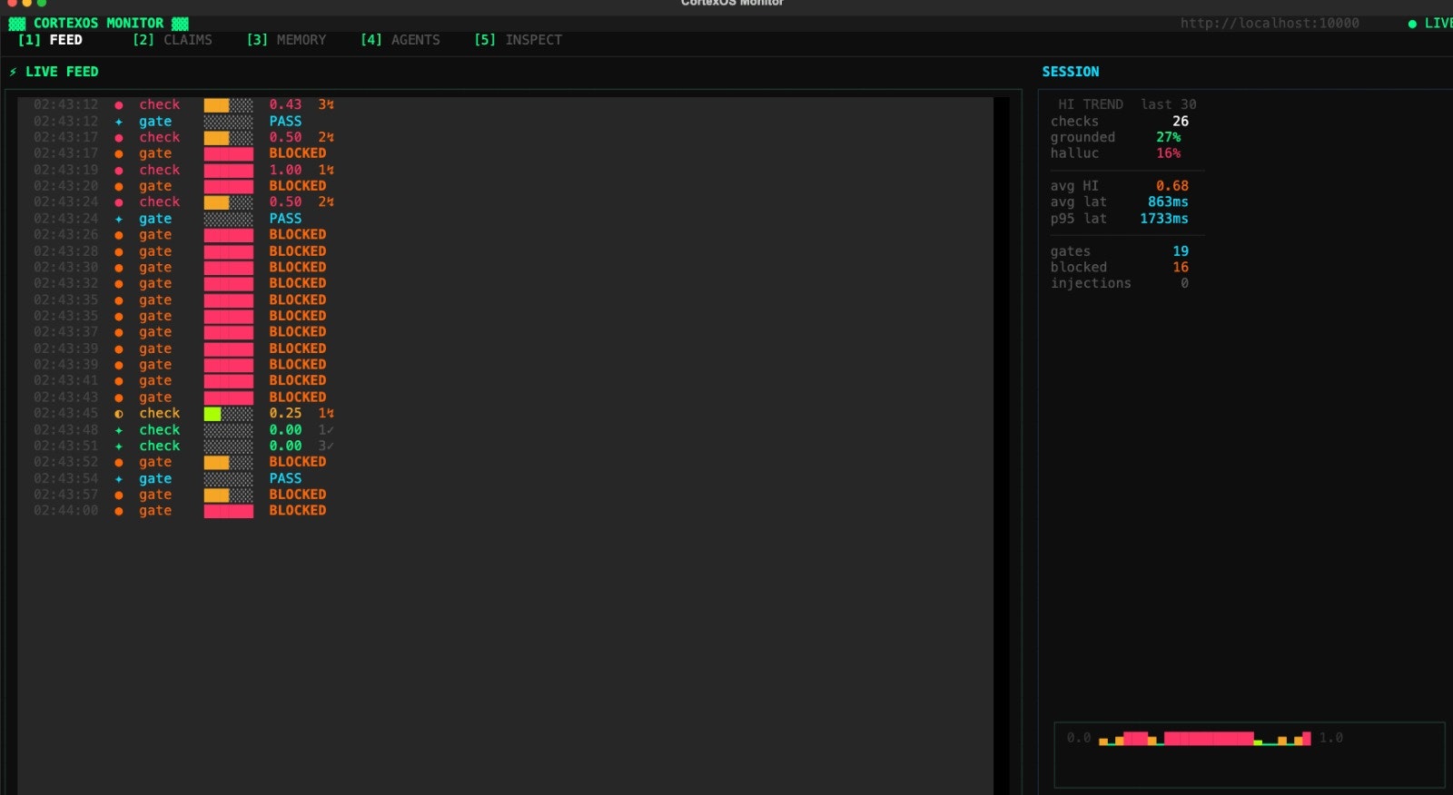Click the orange half-filled bar at 02:43:12 check

(228, 105)
